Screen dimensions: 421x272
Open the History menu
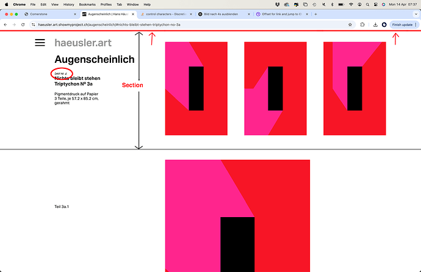[68, 4]
